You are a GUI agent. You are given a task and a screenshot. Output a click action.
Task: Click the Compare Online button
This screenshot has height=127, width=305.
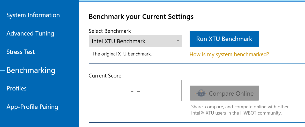(x=225, y=93)
